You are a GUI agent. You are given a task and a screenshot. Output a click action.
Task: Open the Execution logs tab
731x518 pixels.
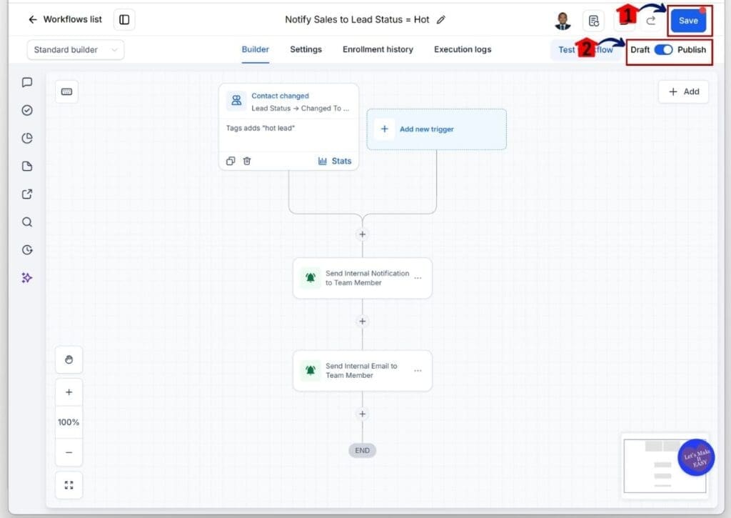point(463,49)
